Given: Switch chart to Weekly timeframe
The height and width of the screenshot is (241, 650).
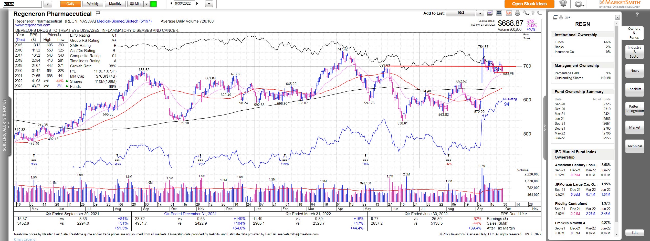Looking at the screenshot, I should 93,4.
